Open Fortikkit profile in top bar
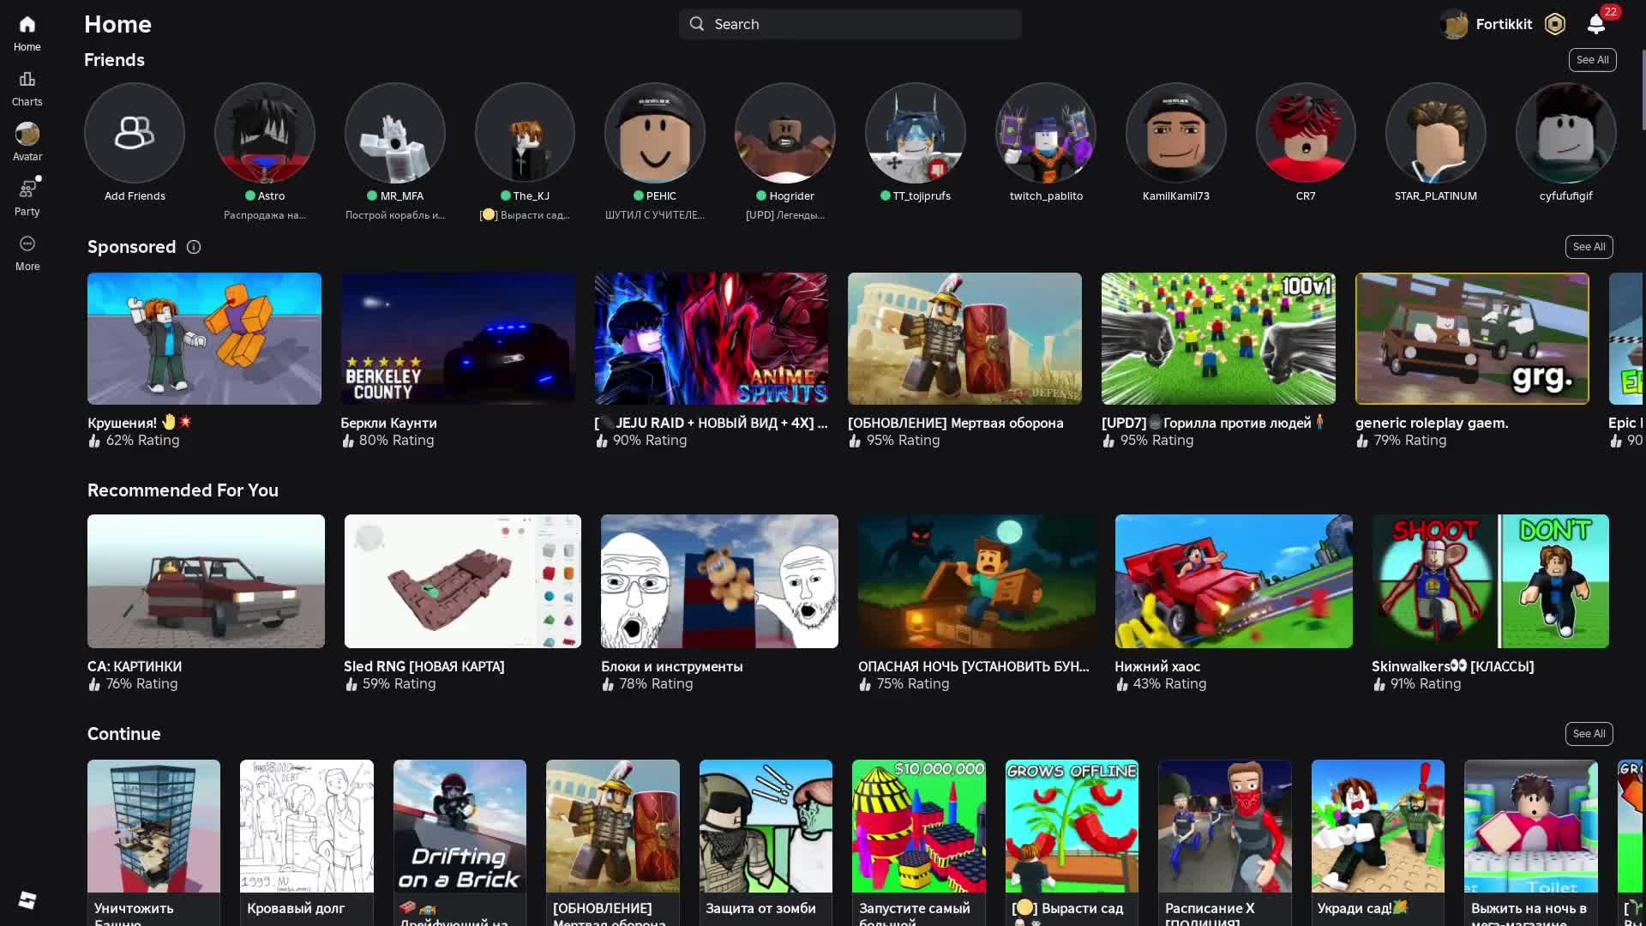This screenshot has width=1646, height=926. tap(1487, 24)
